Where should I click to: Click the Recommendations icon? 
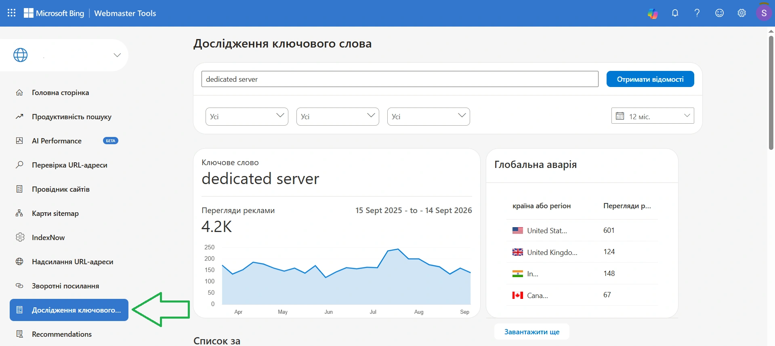point(19,334)
